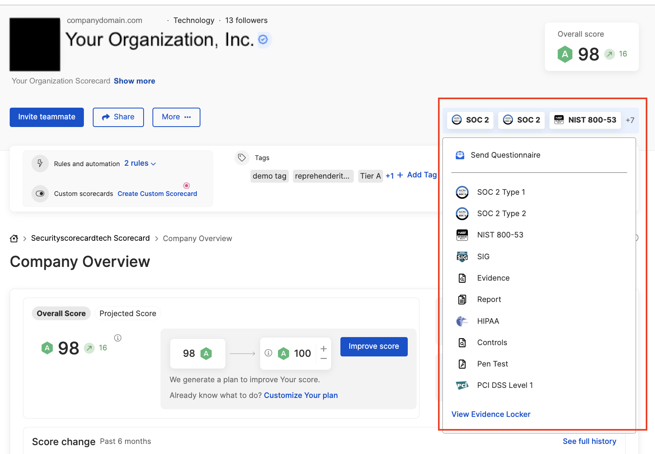The image size is (655, 454).
Task: Click the green A grade hexagon in Overall score card
Action: click(x=565, y=54)
